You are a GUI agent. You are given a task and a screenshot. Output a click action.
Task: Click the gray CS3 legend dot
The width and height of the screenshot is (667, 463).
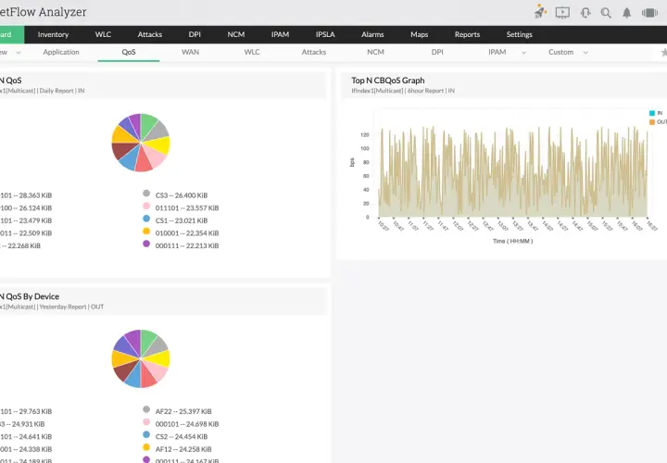(146, 194)
